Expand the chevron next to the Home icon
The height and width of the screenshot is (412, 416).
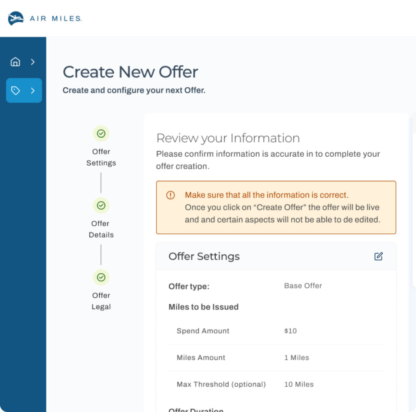(x=33, y=62)
